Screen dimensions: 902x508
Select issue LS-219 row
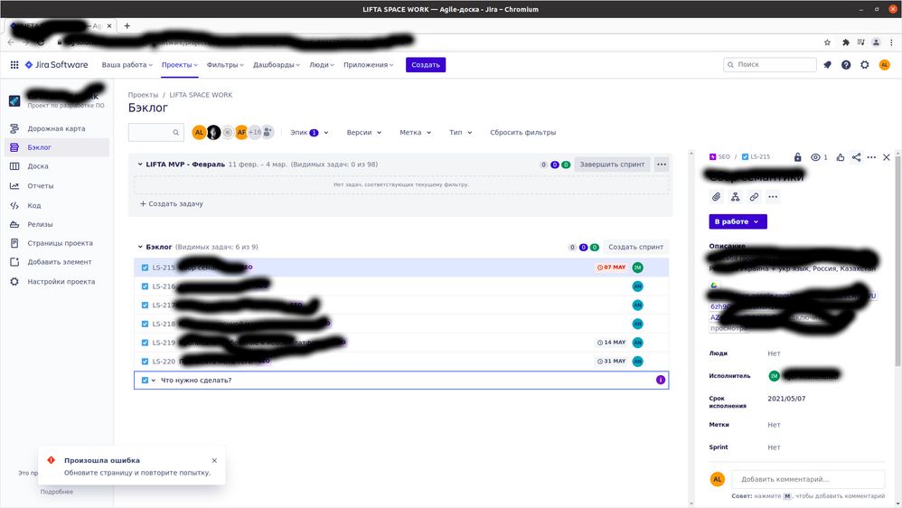pyautogui.click(x=401, y=343)
